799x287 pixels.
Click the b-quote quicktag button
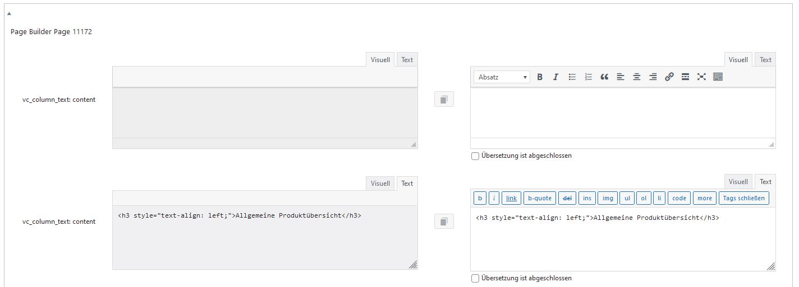[x=539, y=198]
